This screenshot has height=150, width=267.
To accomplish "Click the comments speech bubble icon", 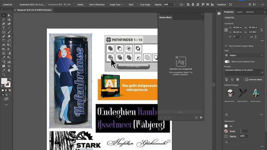I will point(219,14).
